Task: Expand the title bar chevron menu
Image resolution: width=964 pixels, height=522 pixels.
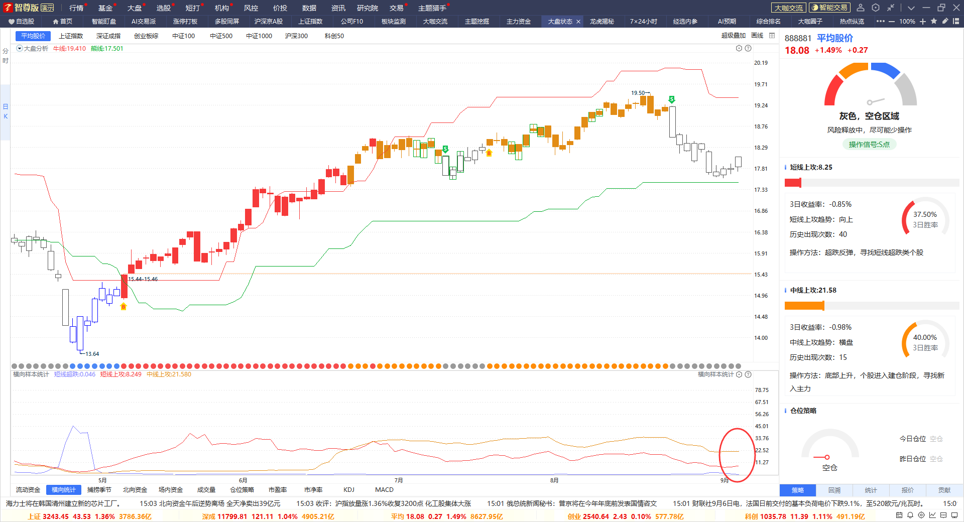Action: [911, 8]
